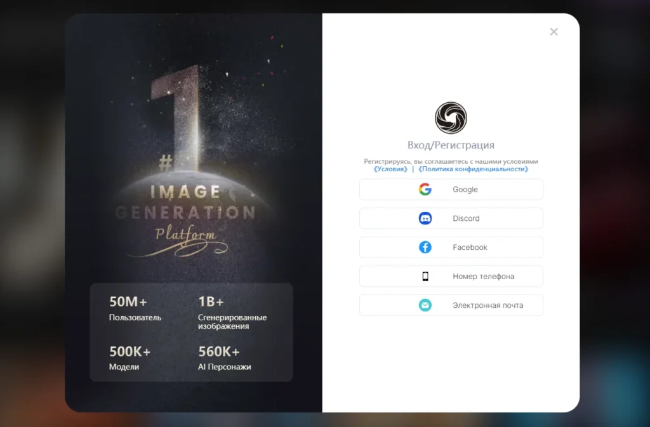Click the Вход/Регистрация heading

451,145
